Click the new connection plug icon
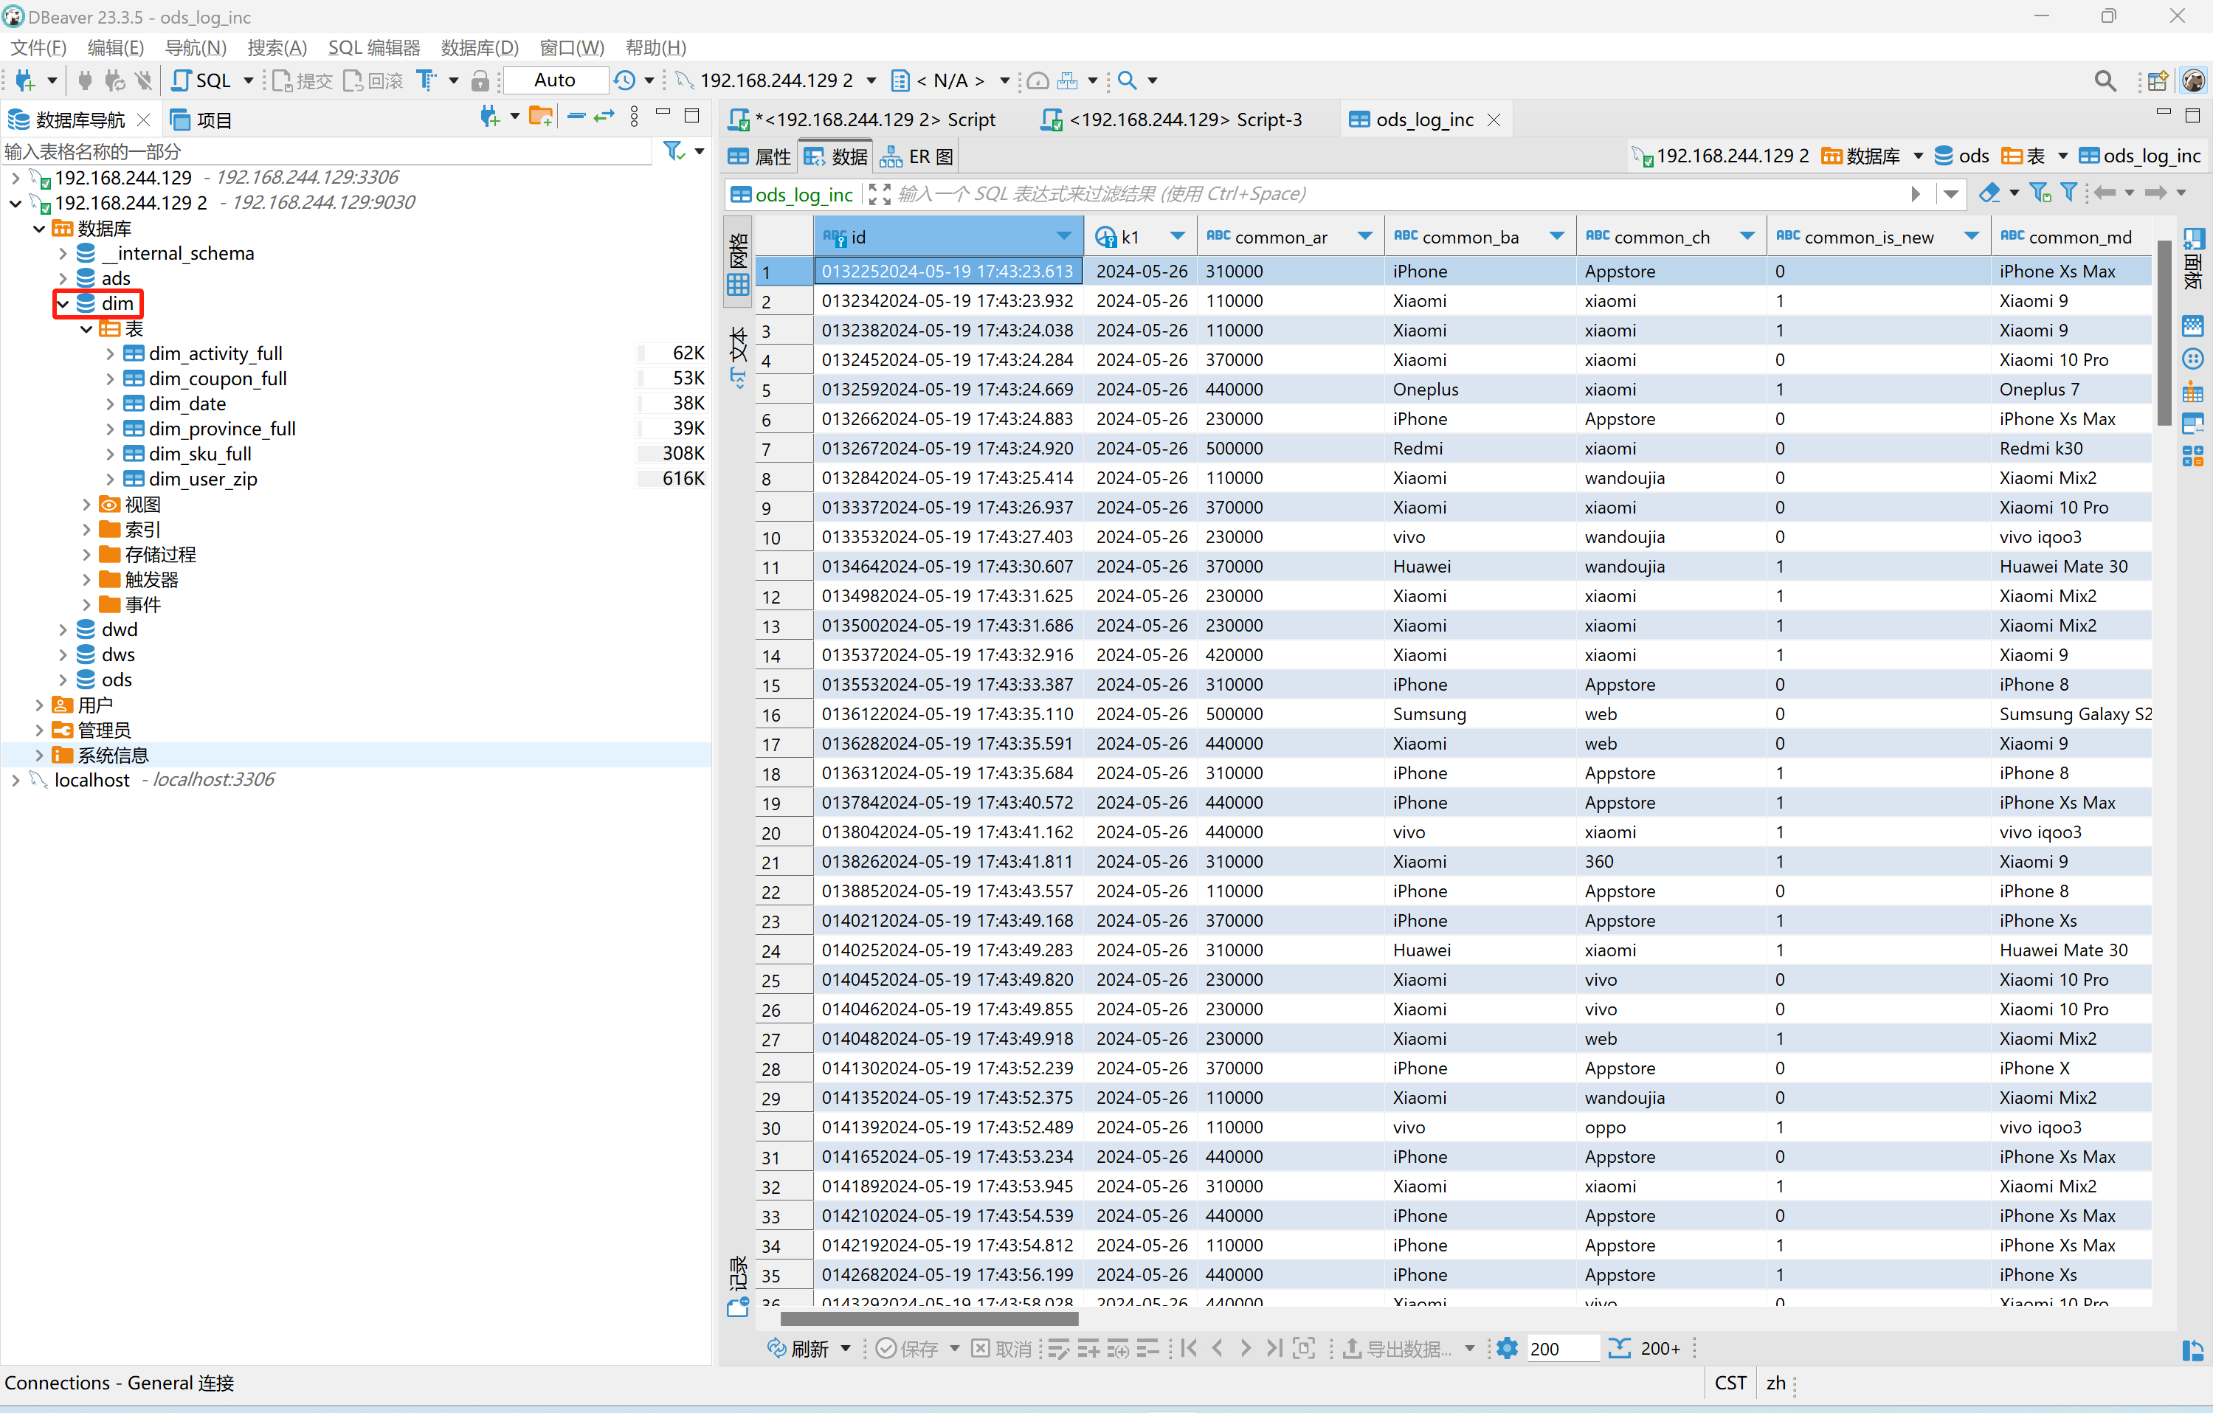Screen dimensions: 2213x1413 point(25,80)
